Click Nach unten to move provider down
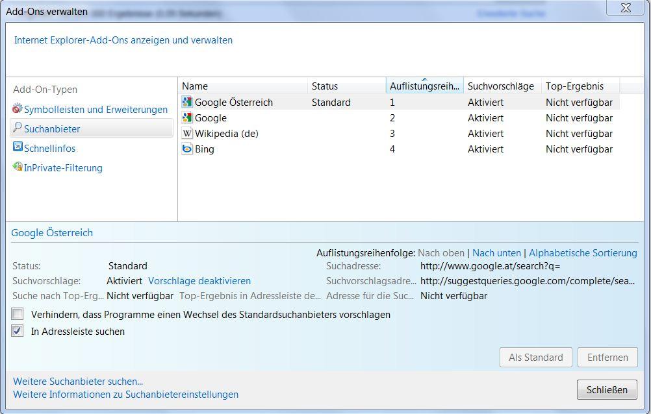 [x=496, y=253]
